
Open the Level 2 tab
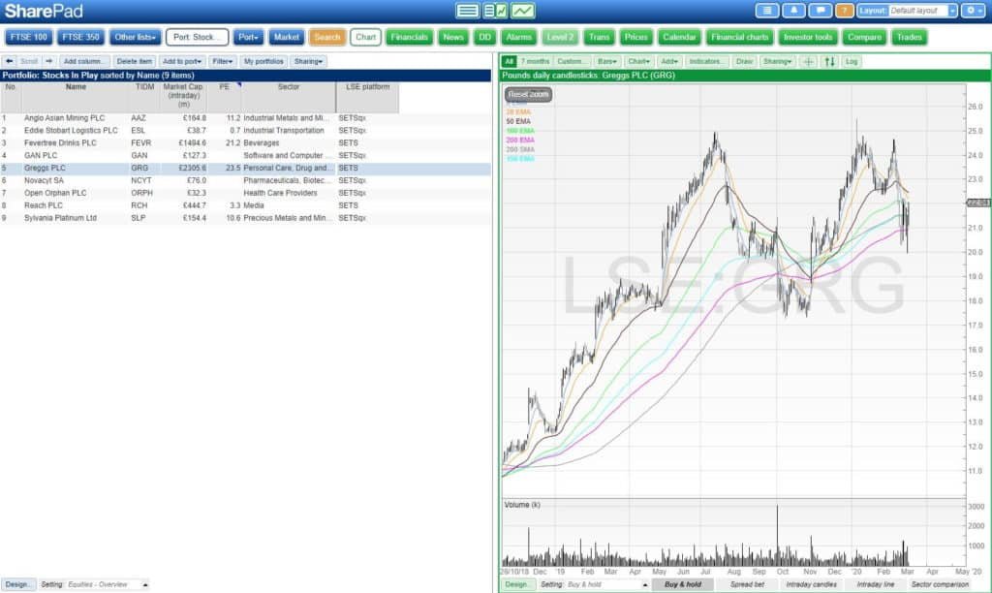coord(560,38)
